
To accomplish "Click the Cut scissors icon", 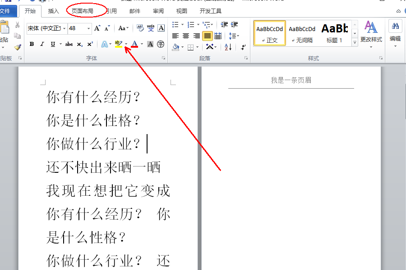I will (17, 25).
